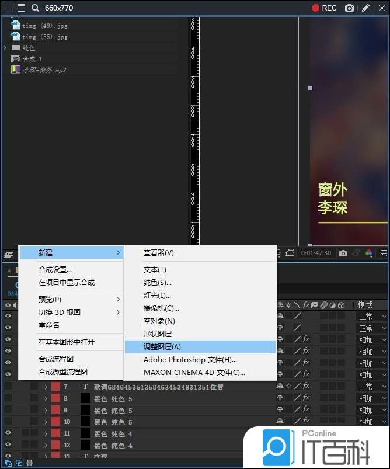The image size is (390, 469).
Task: Open layer 9 blend mode dropdown 相加
Action: 371,410
